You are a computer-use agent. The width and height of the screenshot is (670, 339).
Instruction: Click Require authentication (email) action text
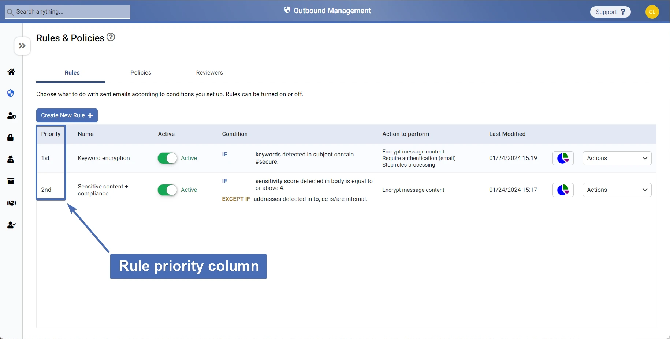click(x=419, y=159)
